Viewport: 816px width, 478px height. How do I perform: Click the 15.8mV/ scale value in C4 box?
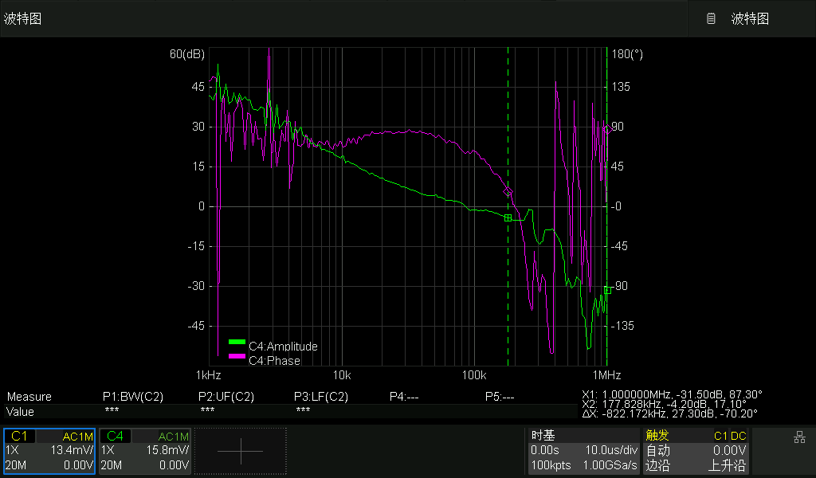click(167, 450)
